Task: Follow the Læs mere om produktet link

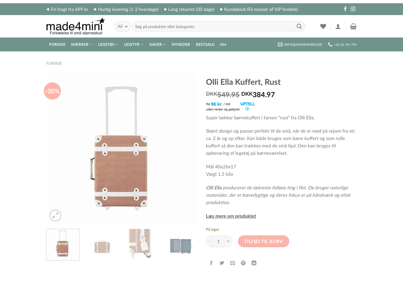Action: click(231, 216)
